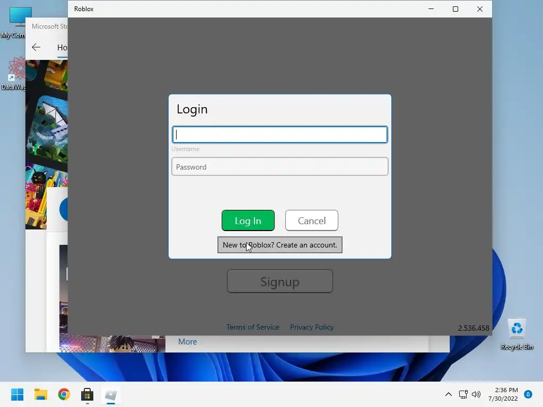The height and width of the screenshot is (407, 543).
Task: Select the My Computer desktop icon
Action: click(13, 22)
